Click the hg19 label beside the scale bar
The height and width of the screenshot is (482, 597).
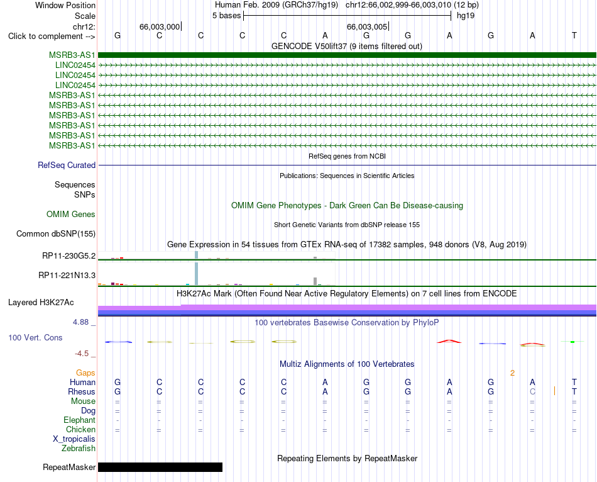coord(466,16)
